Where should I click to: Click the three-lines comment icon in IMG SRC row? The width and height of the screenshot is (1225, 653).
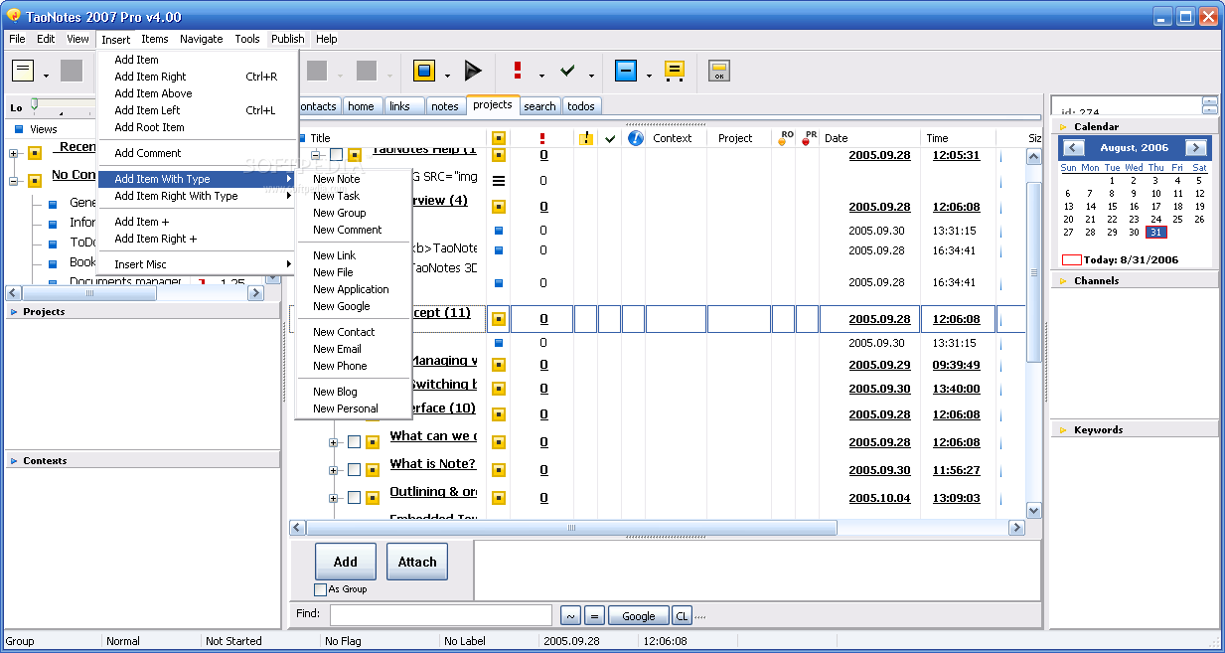click(x=499, y=181)
